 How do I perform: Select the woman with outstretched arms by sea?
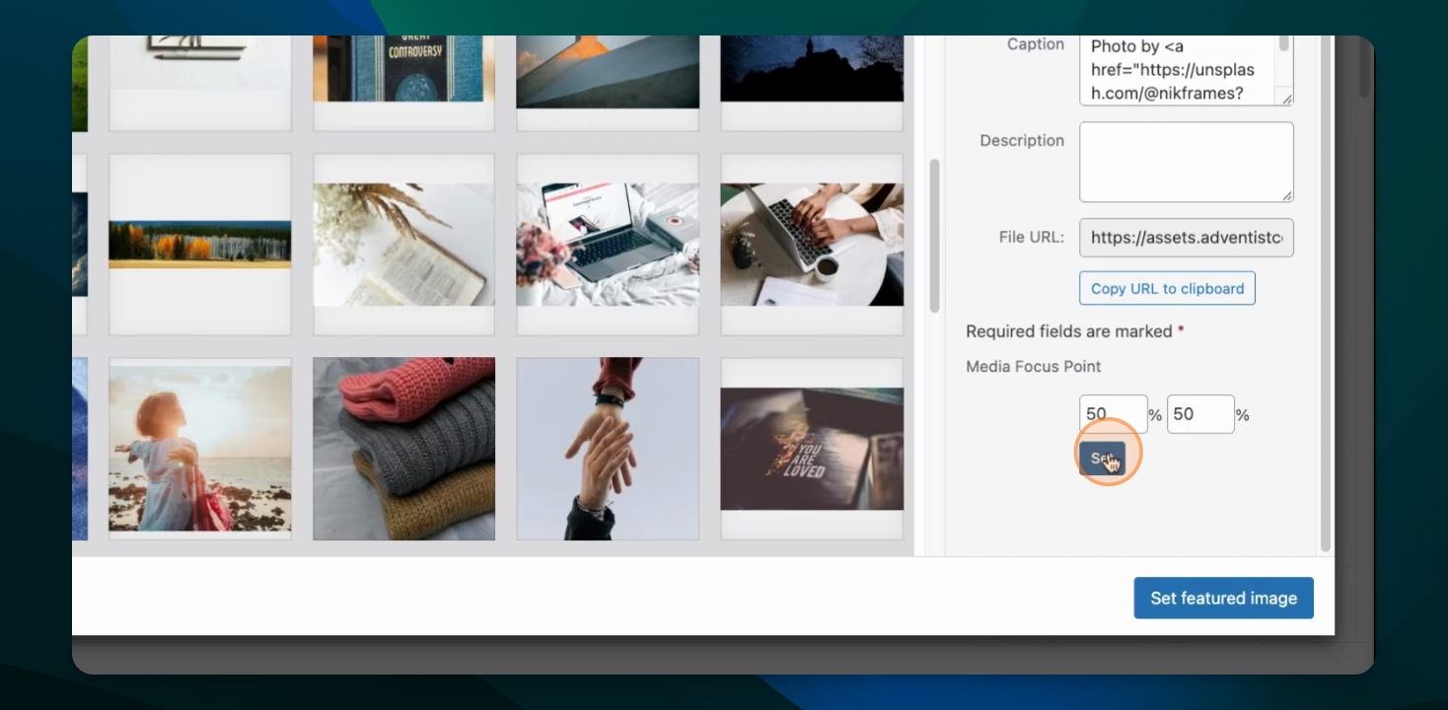click(x=199, y=449)
